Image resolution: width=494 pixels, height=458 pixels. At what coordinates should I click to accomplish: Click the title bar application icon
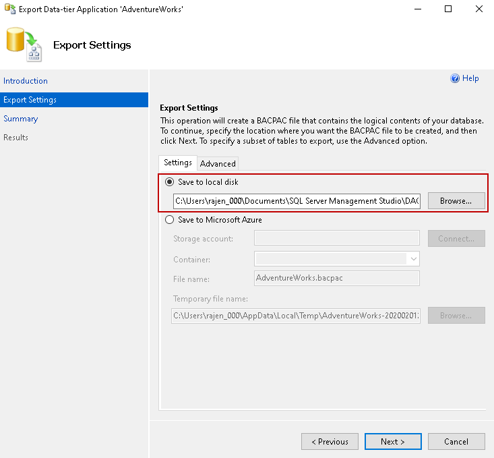point(9,9)
